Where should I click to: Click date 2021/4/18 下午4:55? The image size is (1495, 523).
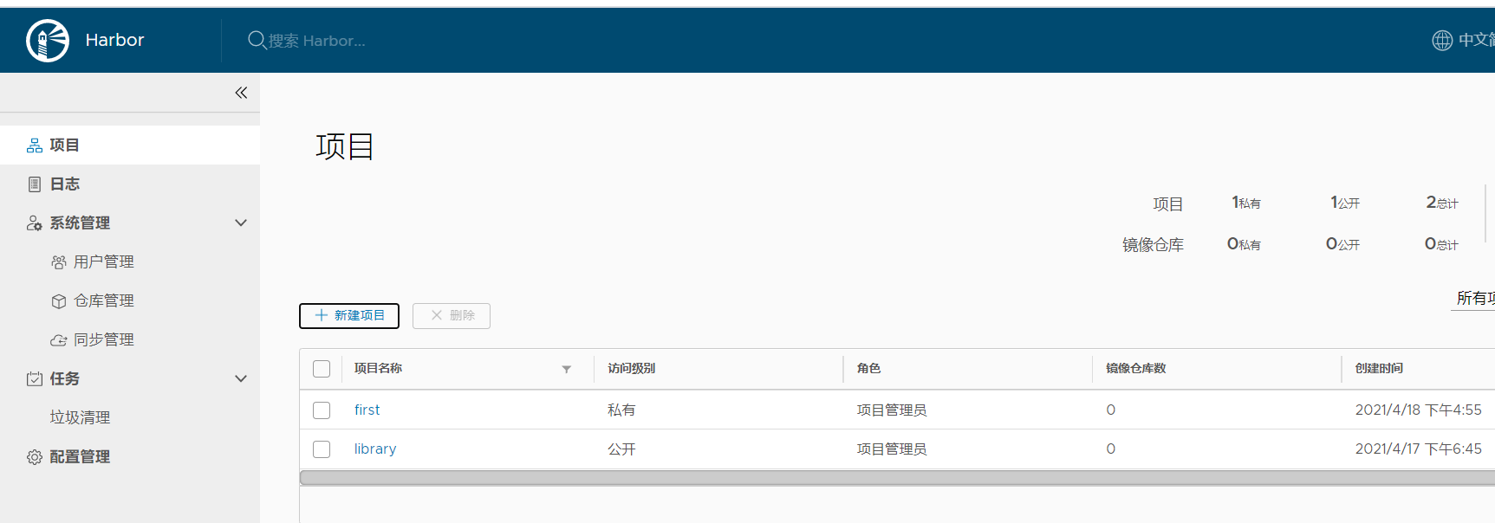coord(1419,410)
